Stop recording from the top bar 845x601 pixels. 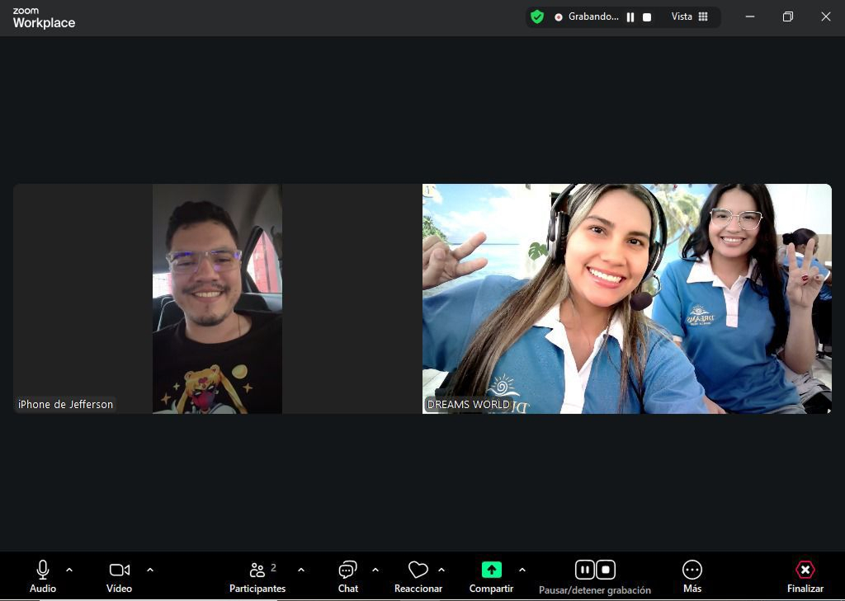click(647, 17)
